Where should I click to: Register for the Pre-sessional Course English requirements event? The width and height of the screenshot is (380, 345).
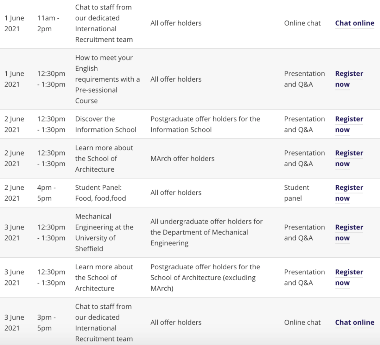(349, 79)
